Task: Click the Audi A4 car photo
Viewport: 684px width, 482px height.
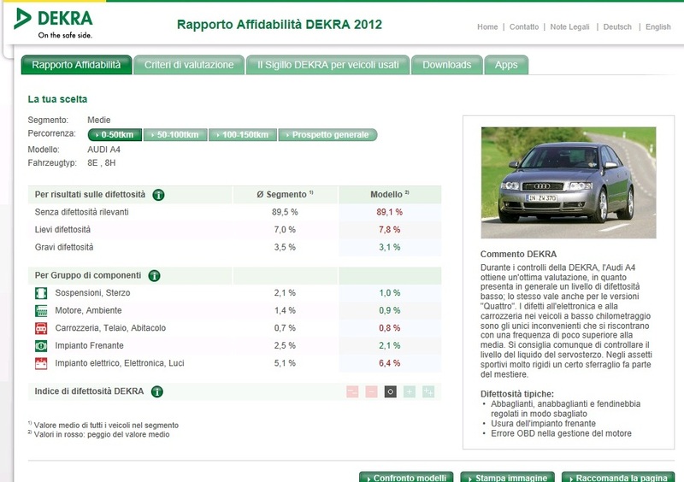Action: tap(568, 182)
